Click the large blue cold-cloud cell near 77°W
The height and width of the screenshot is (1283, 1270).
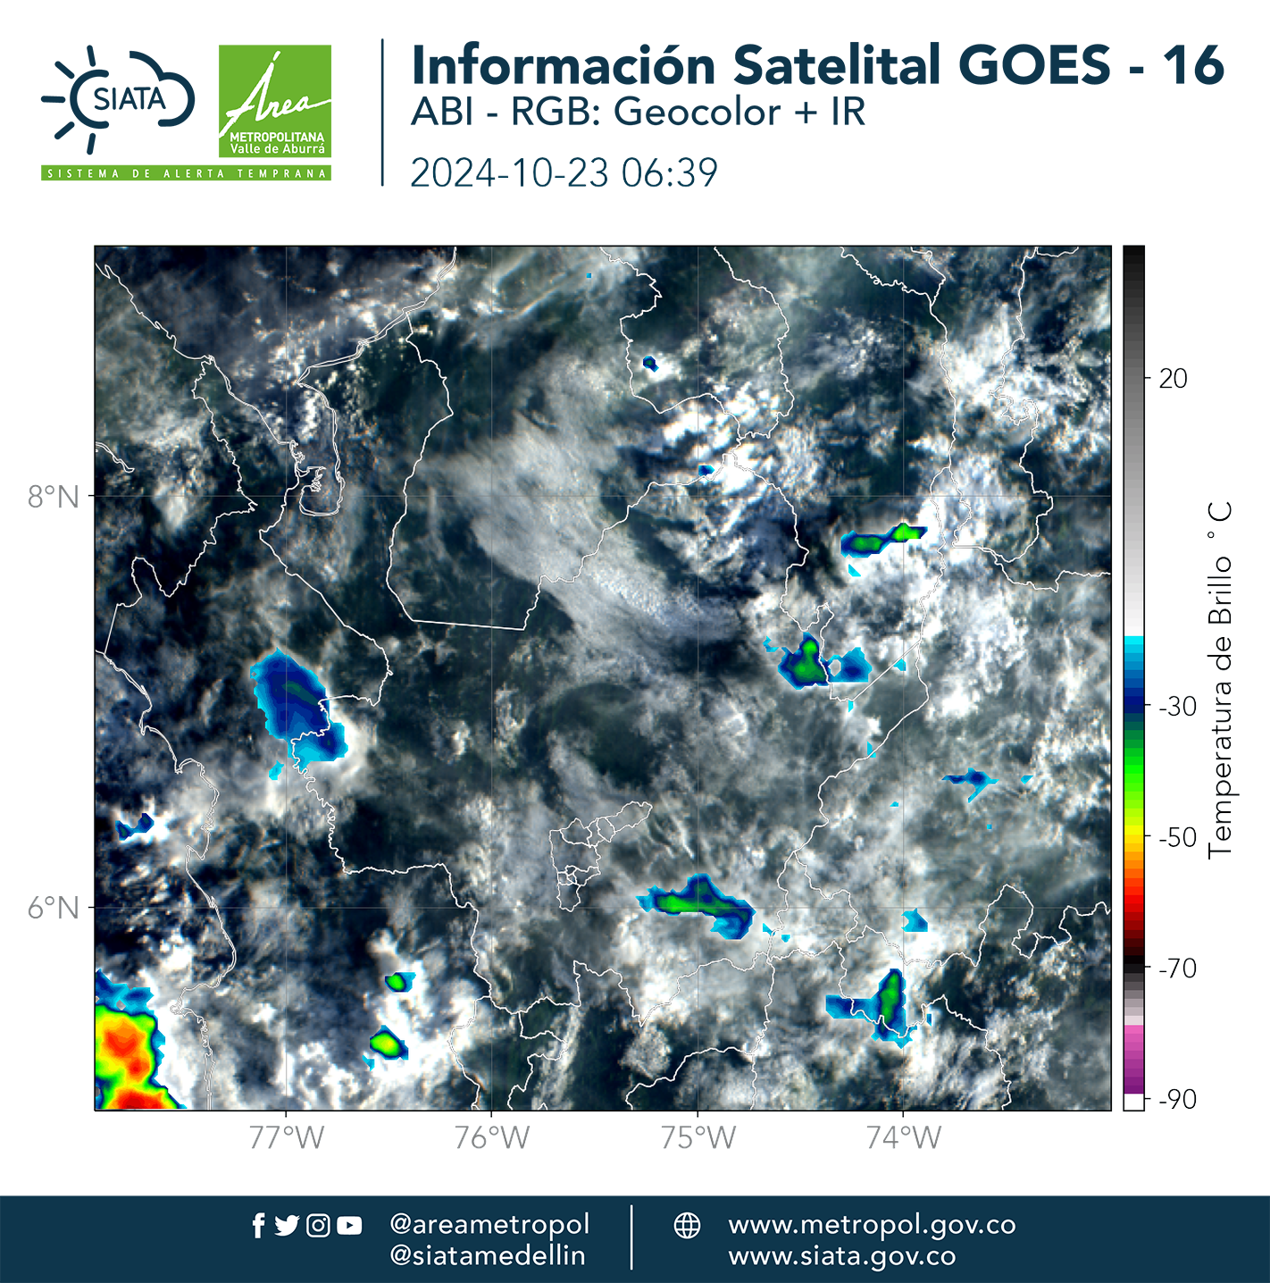coord(297,709)
